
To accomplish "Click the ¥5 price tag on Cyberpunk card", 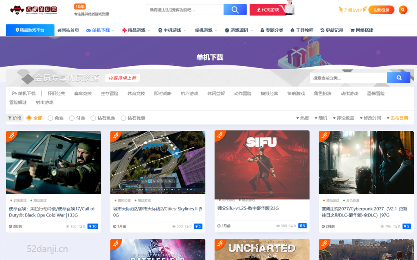I will pyautogui.click(x=407, y=226).
